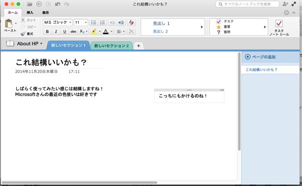This screenshot has width=302, height=186.
Task: Toggle strikethrough (abc) formatting
Action: pyautogui.click(x=73, y=32)
